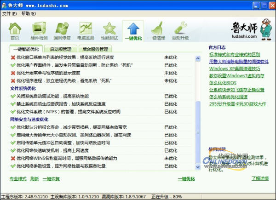Open the 帮助(H) menu dropdown
The image size is (276, 200).
[28, 14]
